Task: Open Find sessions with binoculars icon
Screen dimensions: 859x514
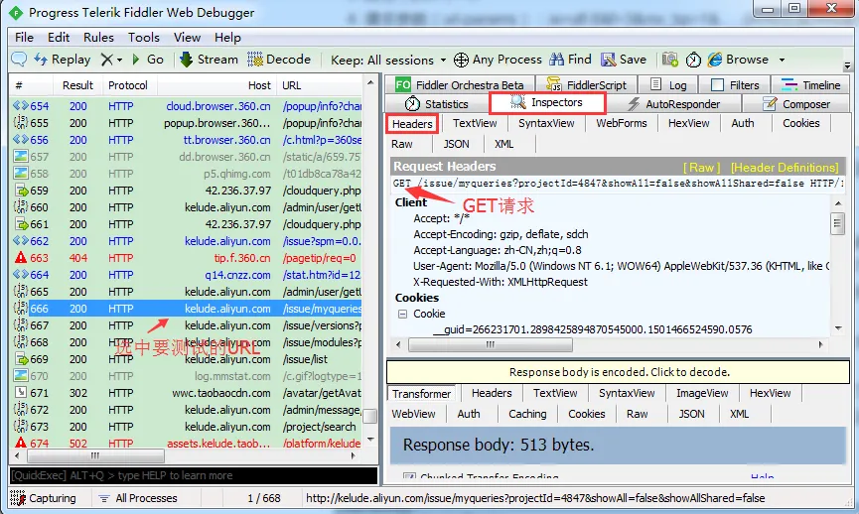Action: point(556,60)
